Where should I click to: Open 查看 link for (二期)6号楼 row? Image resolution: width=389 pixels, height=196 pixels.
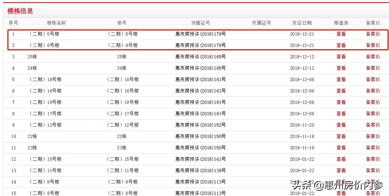[x=341, y=45]
